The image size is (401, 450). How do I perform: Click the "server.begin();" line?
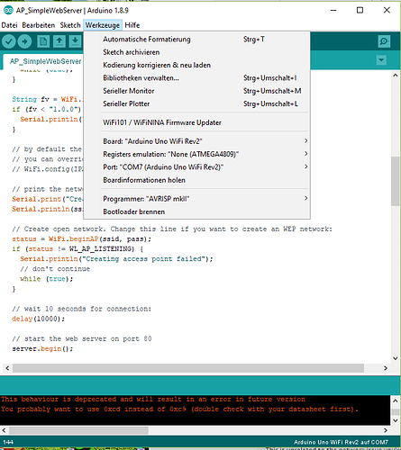pos(42,349)
